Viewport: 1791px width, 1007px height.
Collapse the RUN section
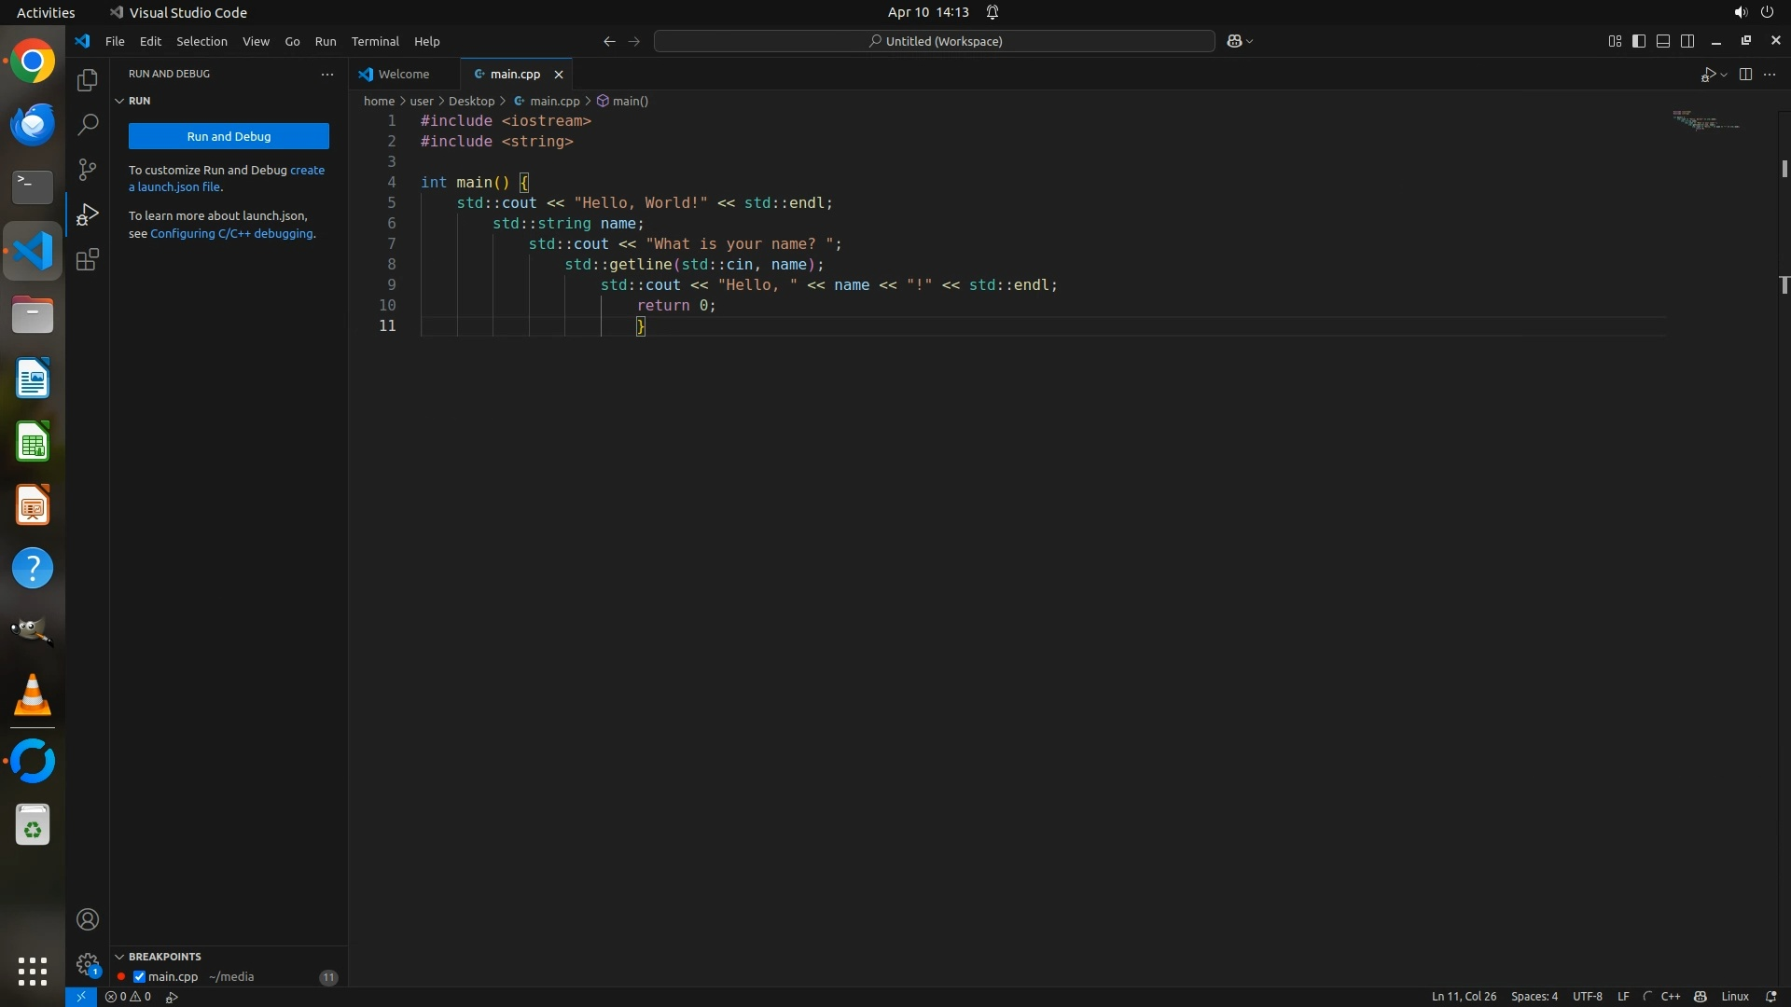119,101
